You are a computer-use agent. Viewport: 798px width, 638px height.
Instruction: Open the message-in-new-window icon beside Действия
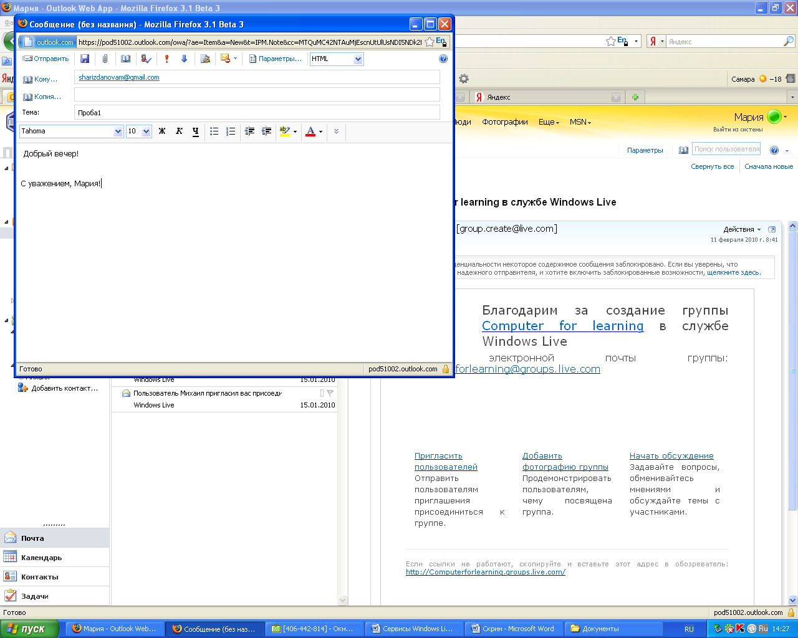click(772, 229)
